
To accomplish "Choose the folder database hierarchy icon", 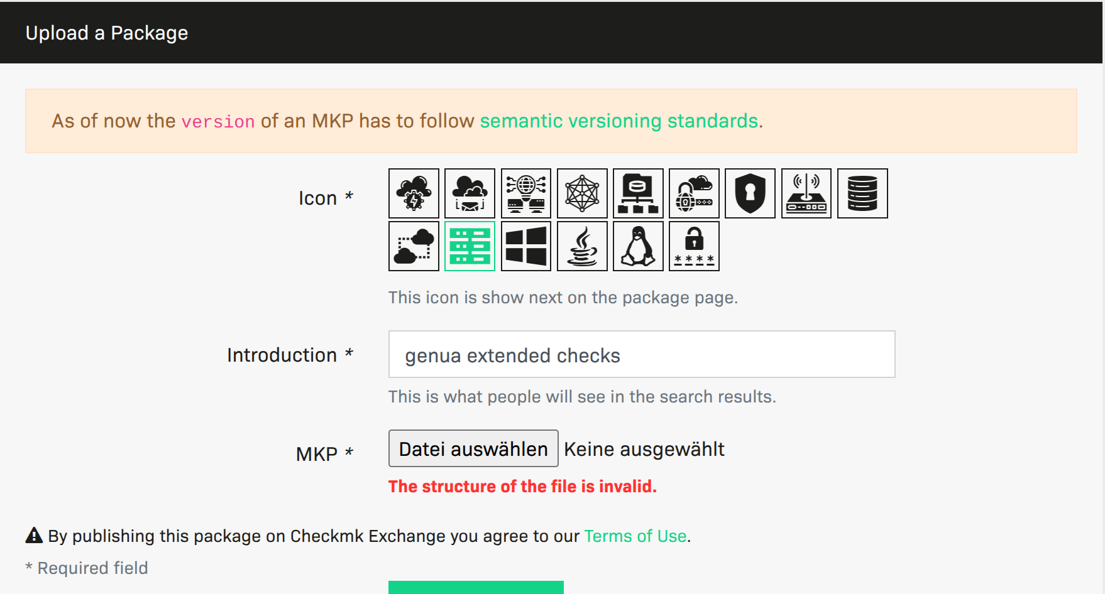I will coord(638,193).
